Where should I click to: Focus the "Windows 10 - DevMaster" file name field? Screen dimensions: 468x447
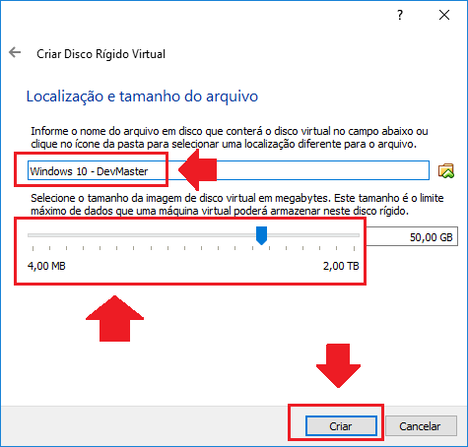pyautogui.click(x=229, y=170)
